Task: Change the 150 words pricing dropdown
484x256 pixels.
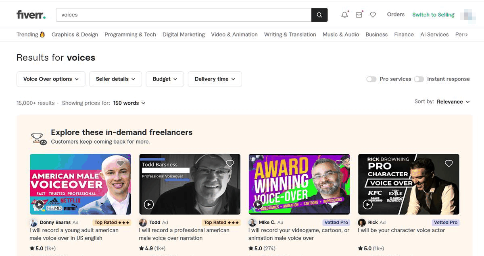Action: pos(129,103)
